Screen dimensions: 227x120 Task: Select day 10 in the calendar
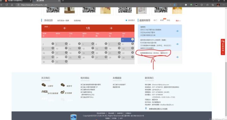(x=61, y=49)
